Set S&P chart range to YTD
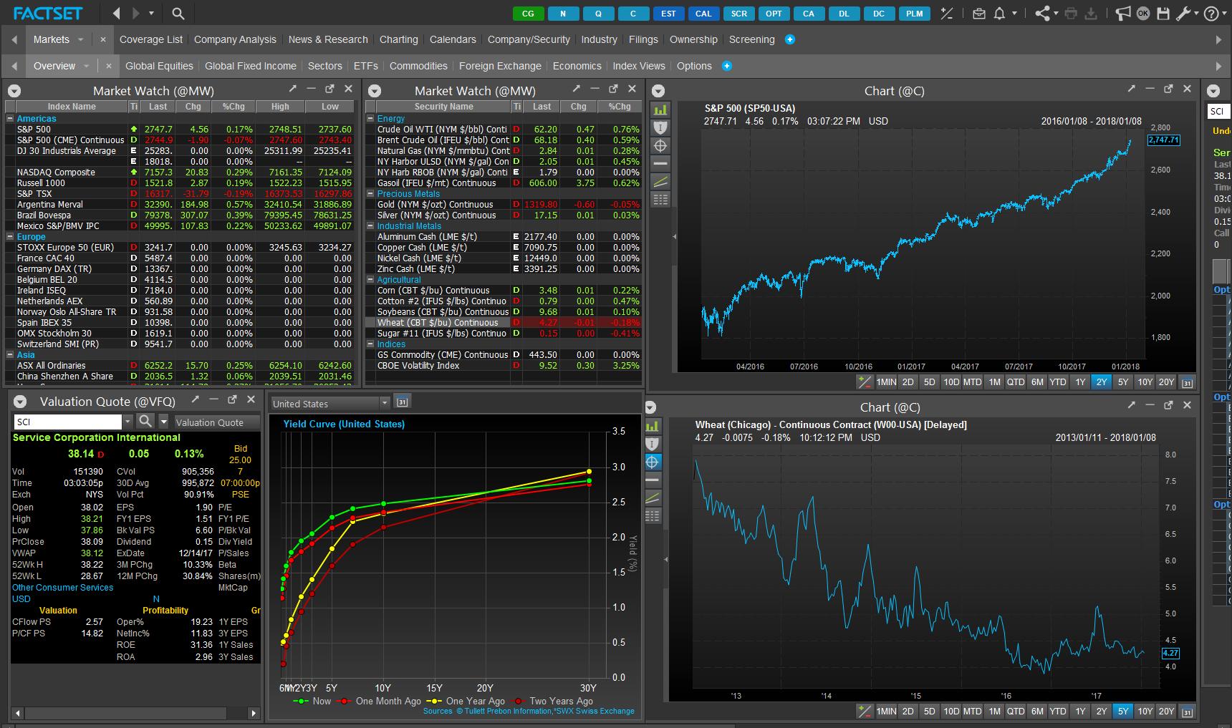This screenshot has height=728, width=1232. [1058, 382]
